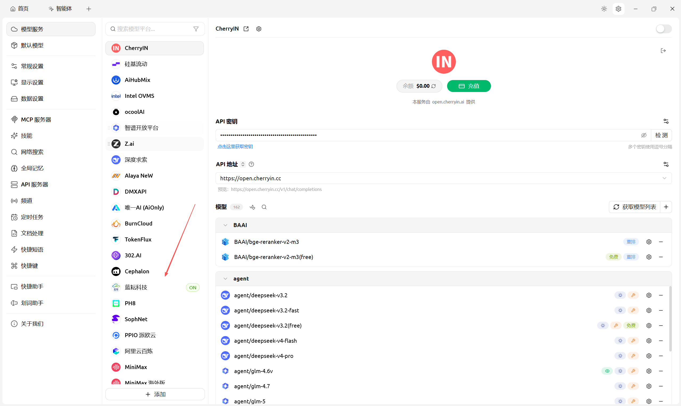The width and height of the screenshot is (681, 406).
Task: Open the CherryIN external website link icon
Action: pos(246,29)
